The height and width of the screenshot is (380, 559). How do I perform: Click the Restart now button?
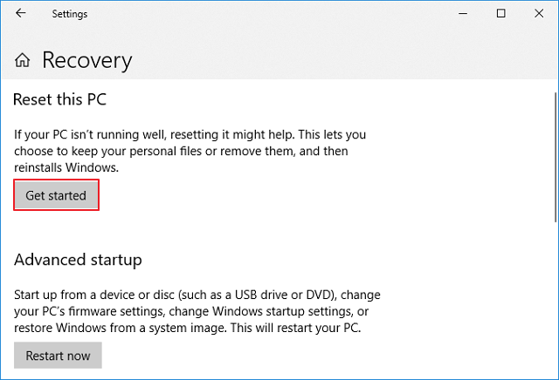pos(58,355)
